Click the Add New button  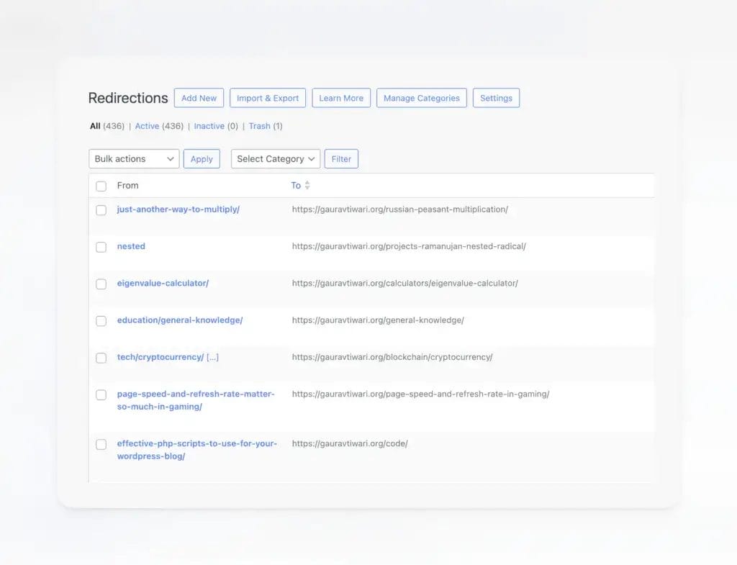pos(199,98)
